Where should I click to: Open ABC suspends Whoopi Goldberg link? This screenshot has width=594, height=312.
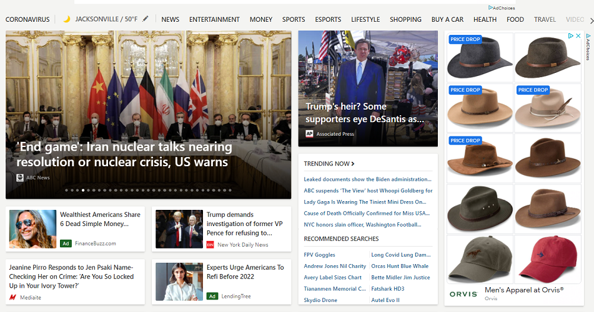tap(369, 191)
